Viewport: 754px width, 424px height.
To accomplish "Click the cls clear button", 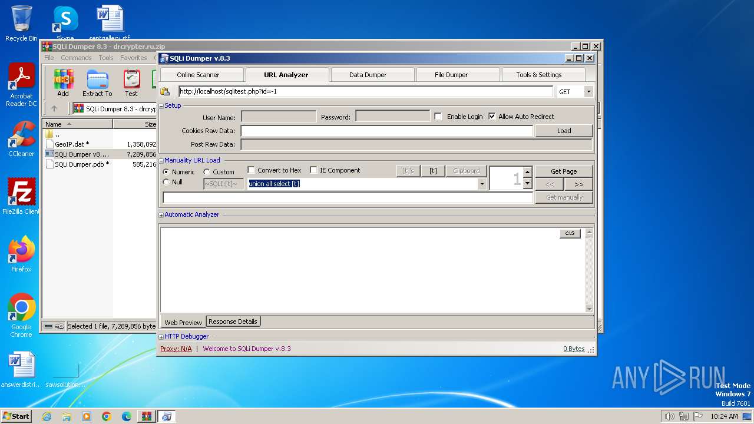I will (570, 233).
